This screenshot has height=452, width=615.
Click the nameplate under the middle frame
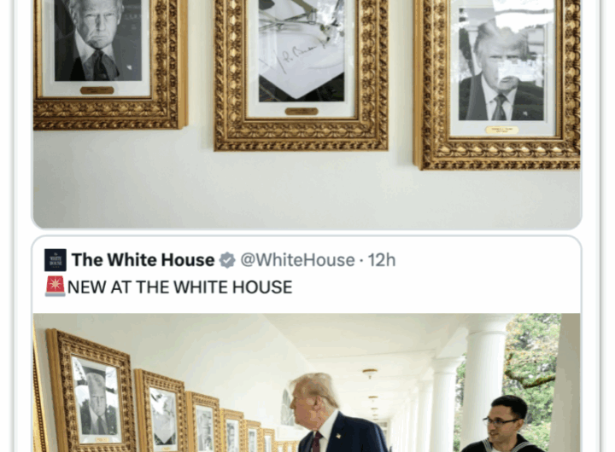302,112
